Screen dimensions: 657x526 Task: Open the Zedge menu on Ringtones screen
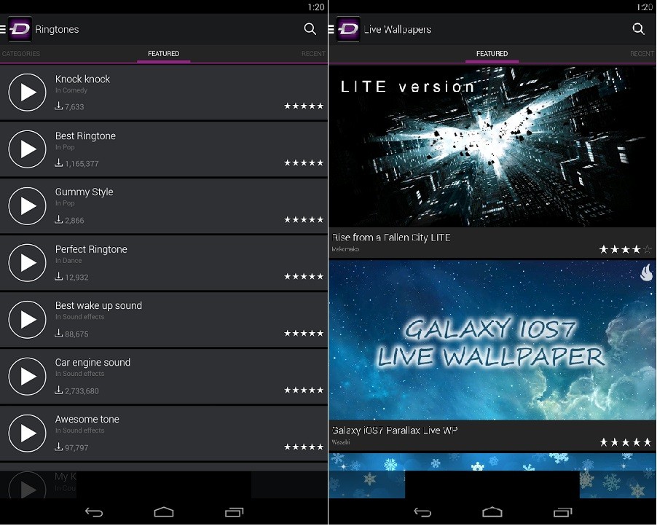point(16,29)
